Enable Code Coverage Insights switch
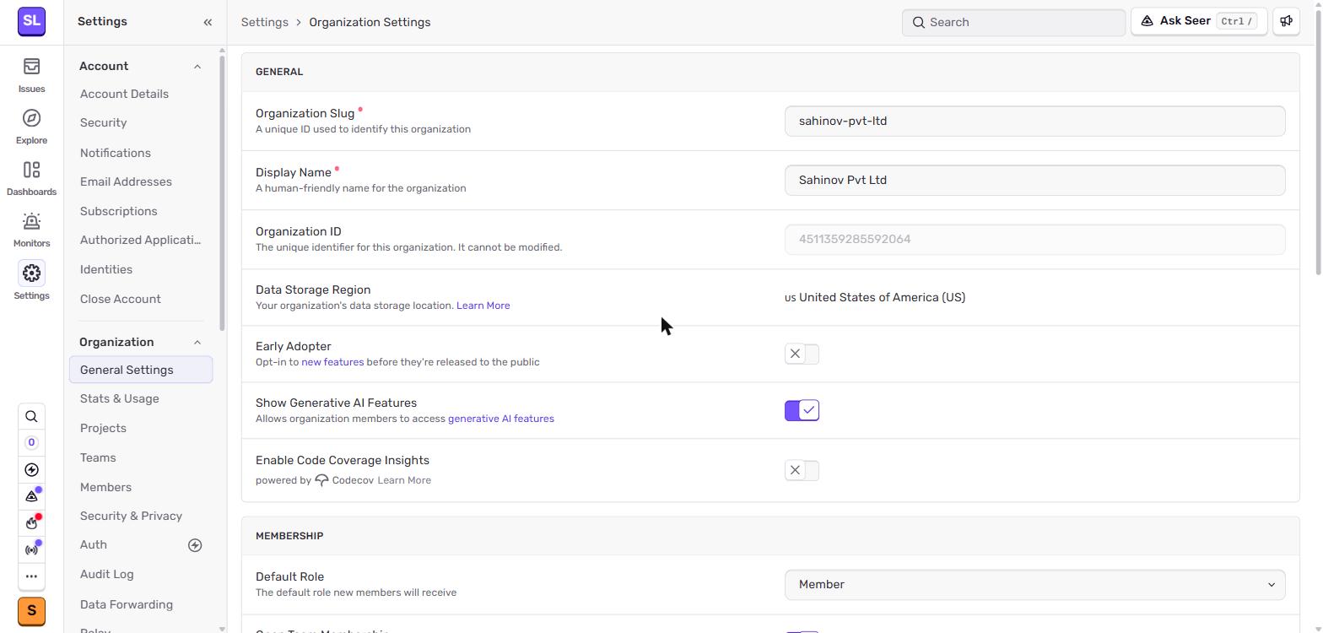This screenshot has height=633, width=1323. pos(802,470)
